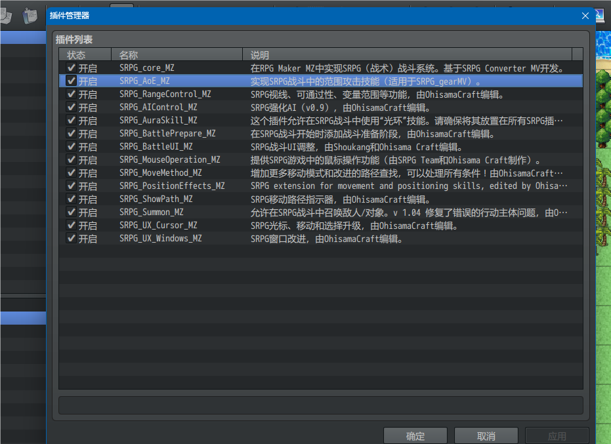Image resolution: width=611 pixels, height=444 pixels.
Task: Toggle SRPG_BattlePrepare_MZ checkbox off
Action: (x=72, y=133)
